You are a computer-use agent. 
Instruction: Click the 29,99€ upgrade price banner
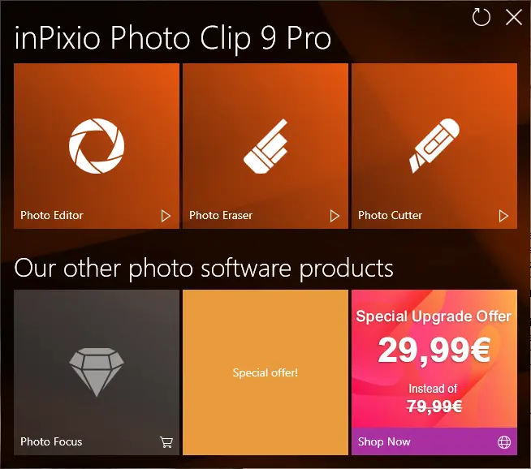pyautogui.click(x=434, y=351)
